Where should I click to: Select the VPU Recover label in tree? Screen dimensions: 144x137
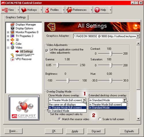pos(24,59)
